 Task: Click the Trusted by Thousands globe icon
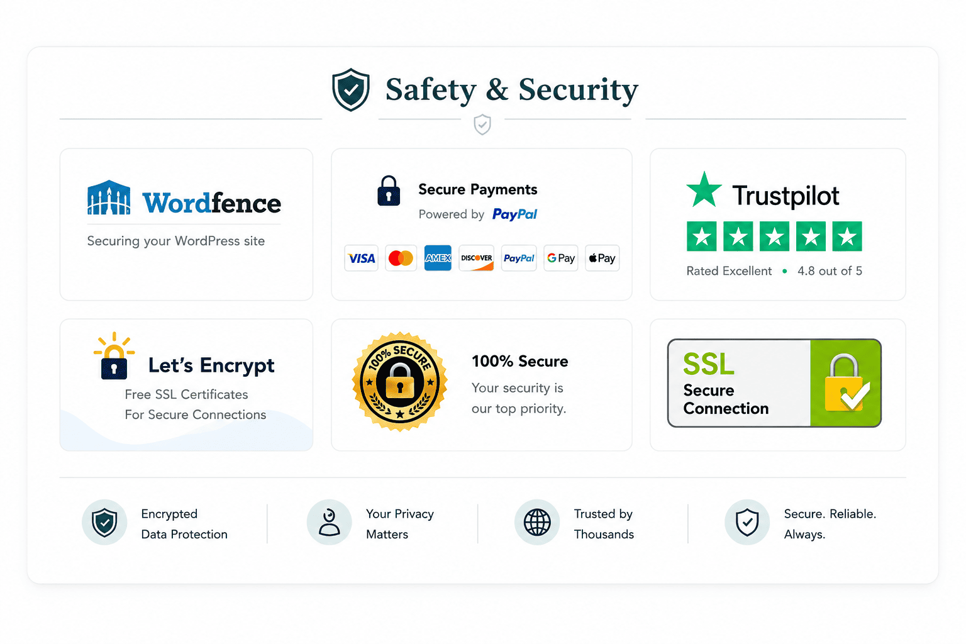[537, 522]
